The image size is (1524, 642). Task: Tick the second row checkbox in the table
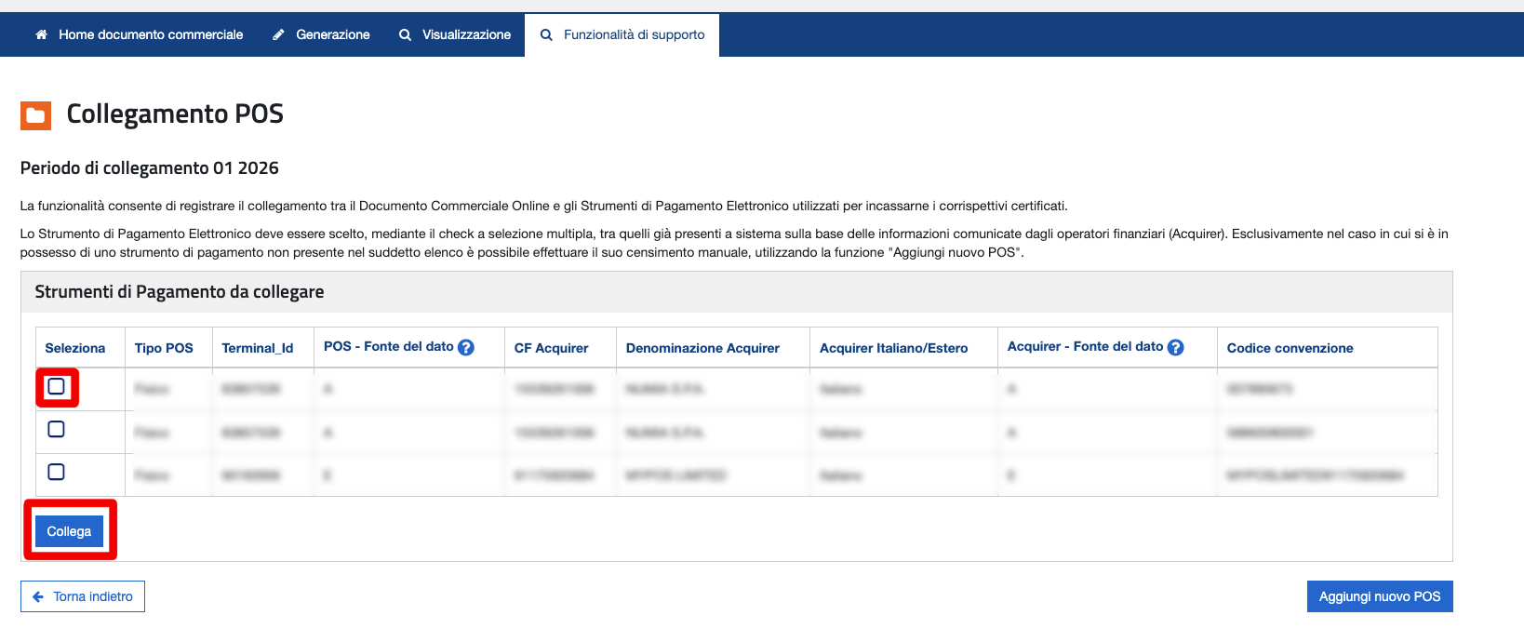tap(57, 429)
